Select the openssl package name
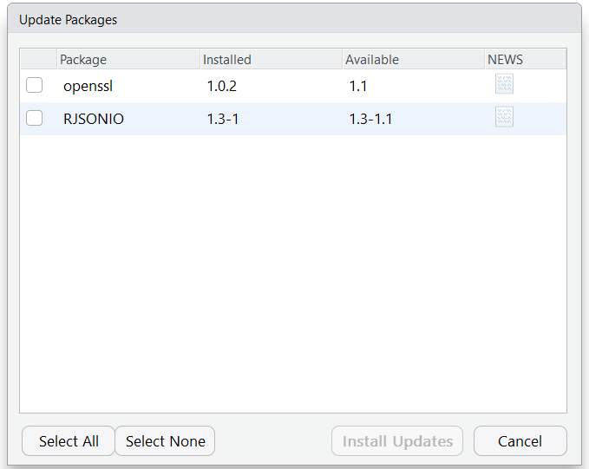The height and width of the screenshot is (469, 589). coord(88,86)
